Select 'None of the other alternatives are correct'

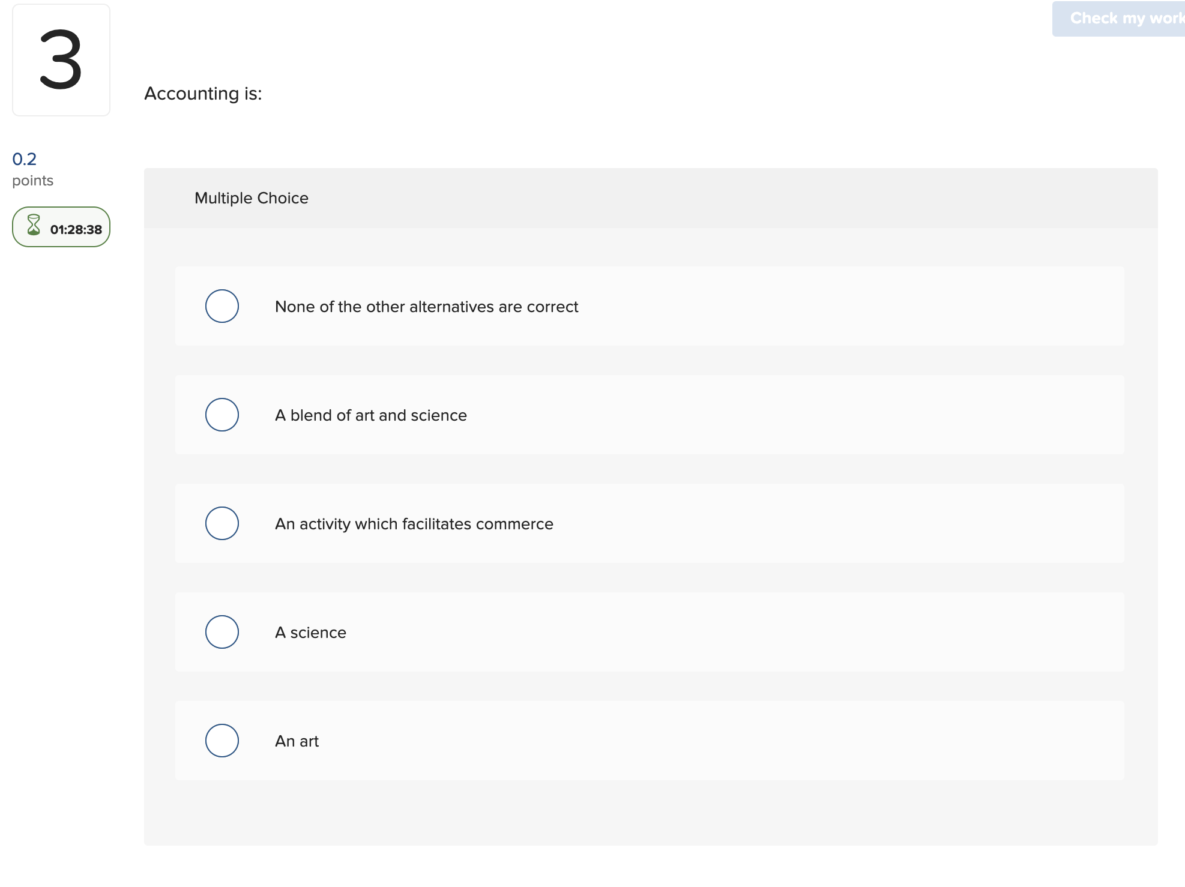coord(222,306)
